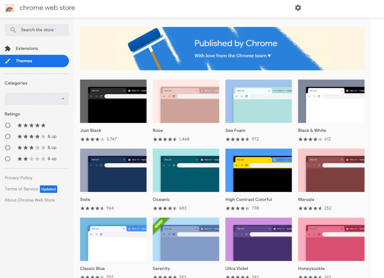Click the Search the store field
The height and width of the screenshot is (278, 384).
tap(40, 30)
